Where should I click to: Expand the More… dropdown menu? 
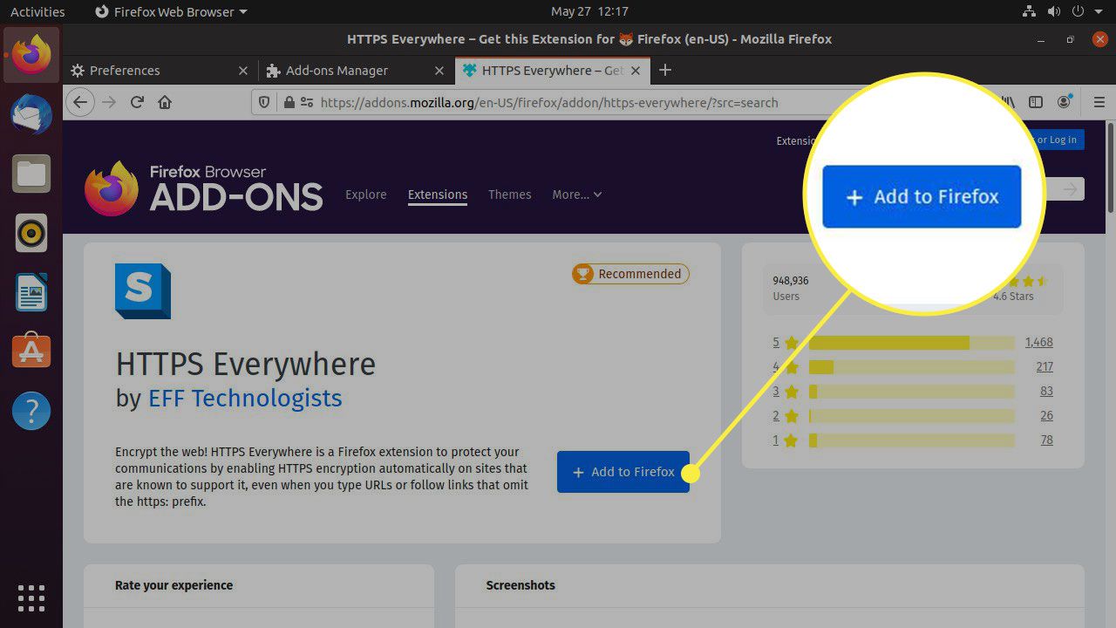click(x=576, y=195)
